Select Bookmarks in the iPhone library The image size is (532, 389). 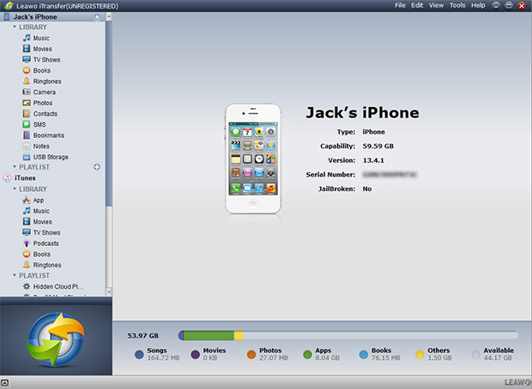tap(47, 135)
